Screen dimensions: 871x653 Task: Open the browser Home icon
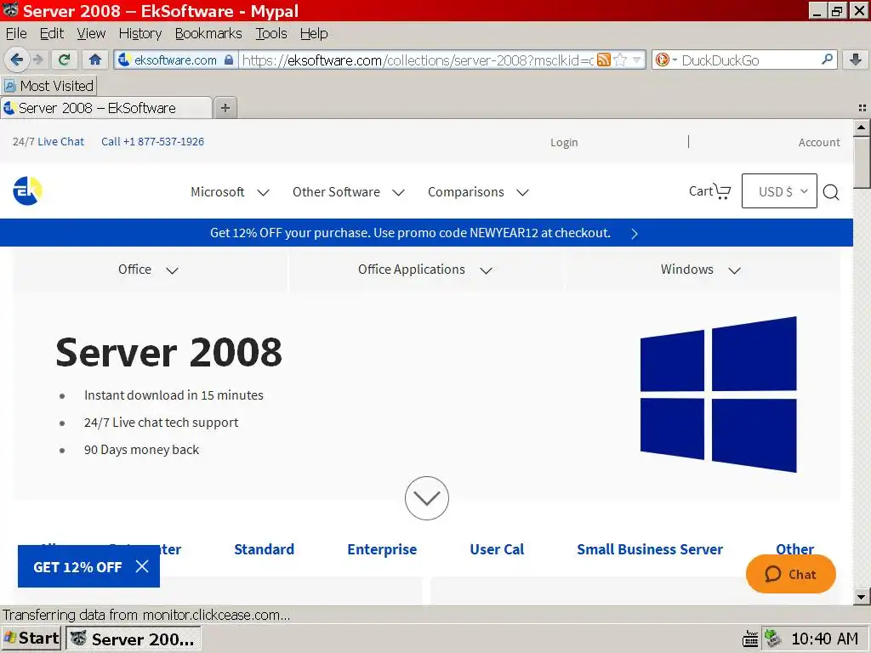pyautogui.click(x=95, y=60)
